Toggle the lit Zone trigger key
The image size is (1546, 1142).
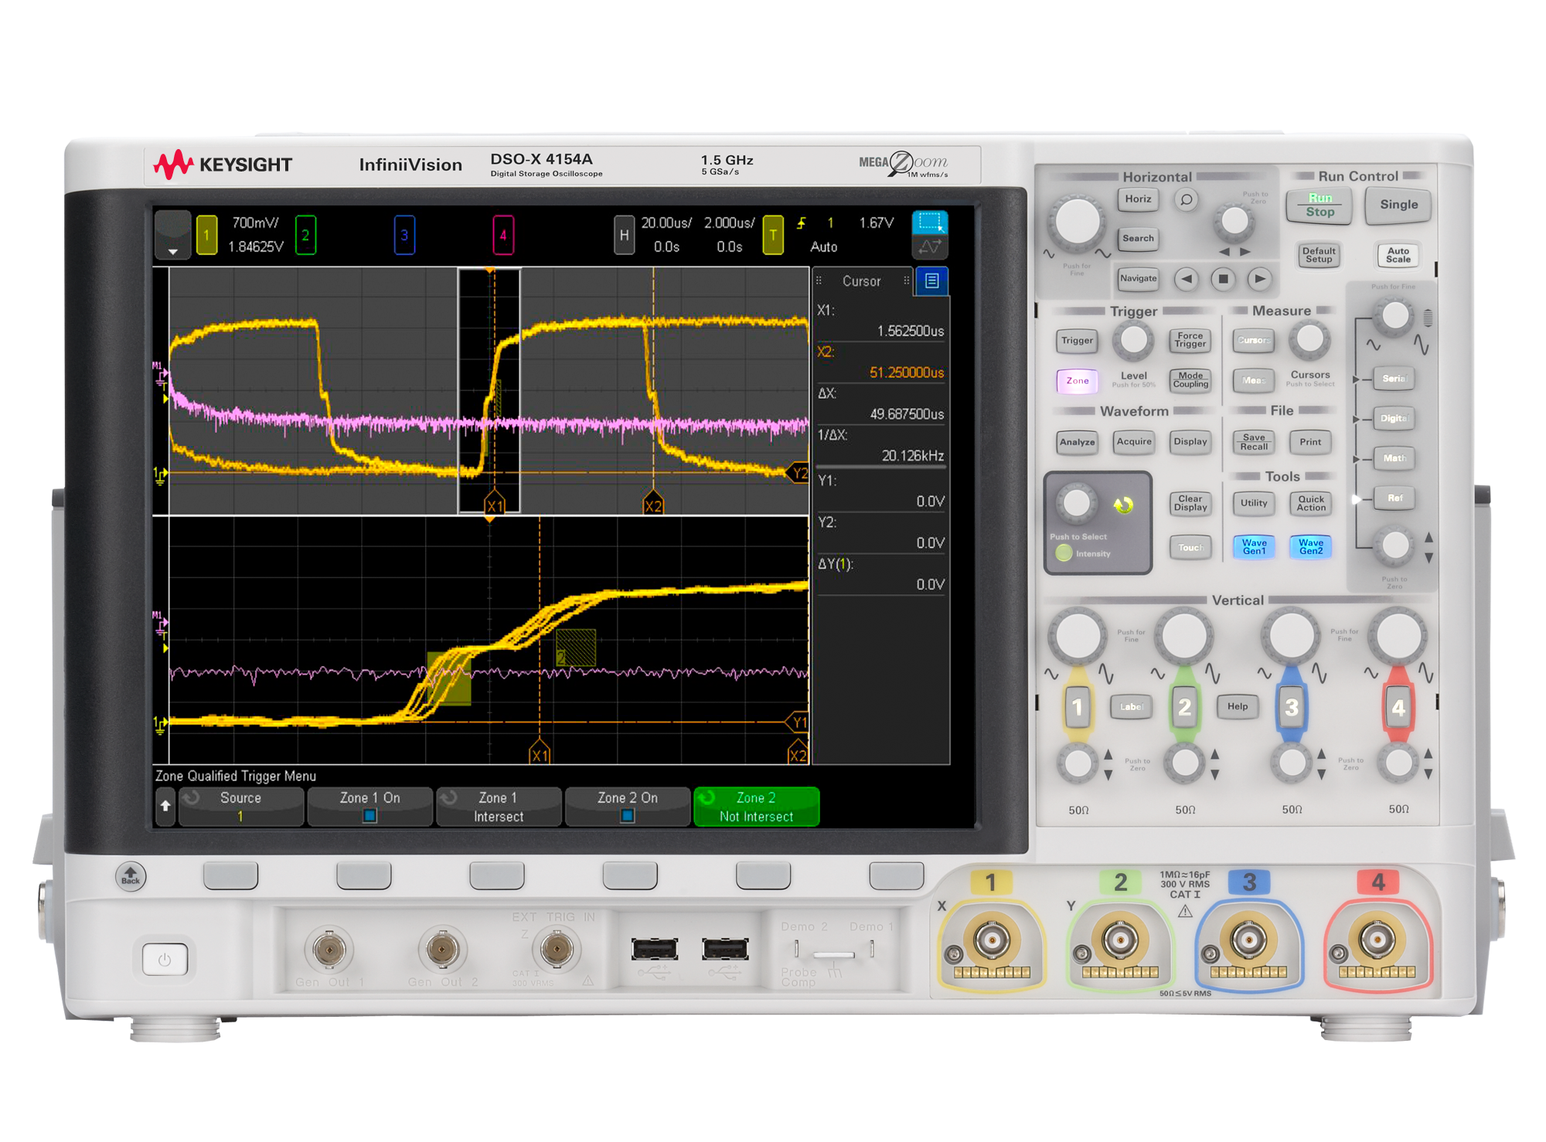[1078, 380]
